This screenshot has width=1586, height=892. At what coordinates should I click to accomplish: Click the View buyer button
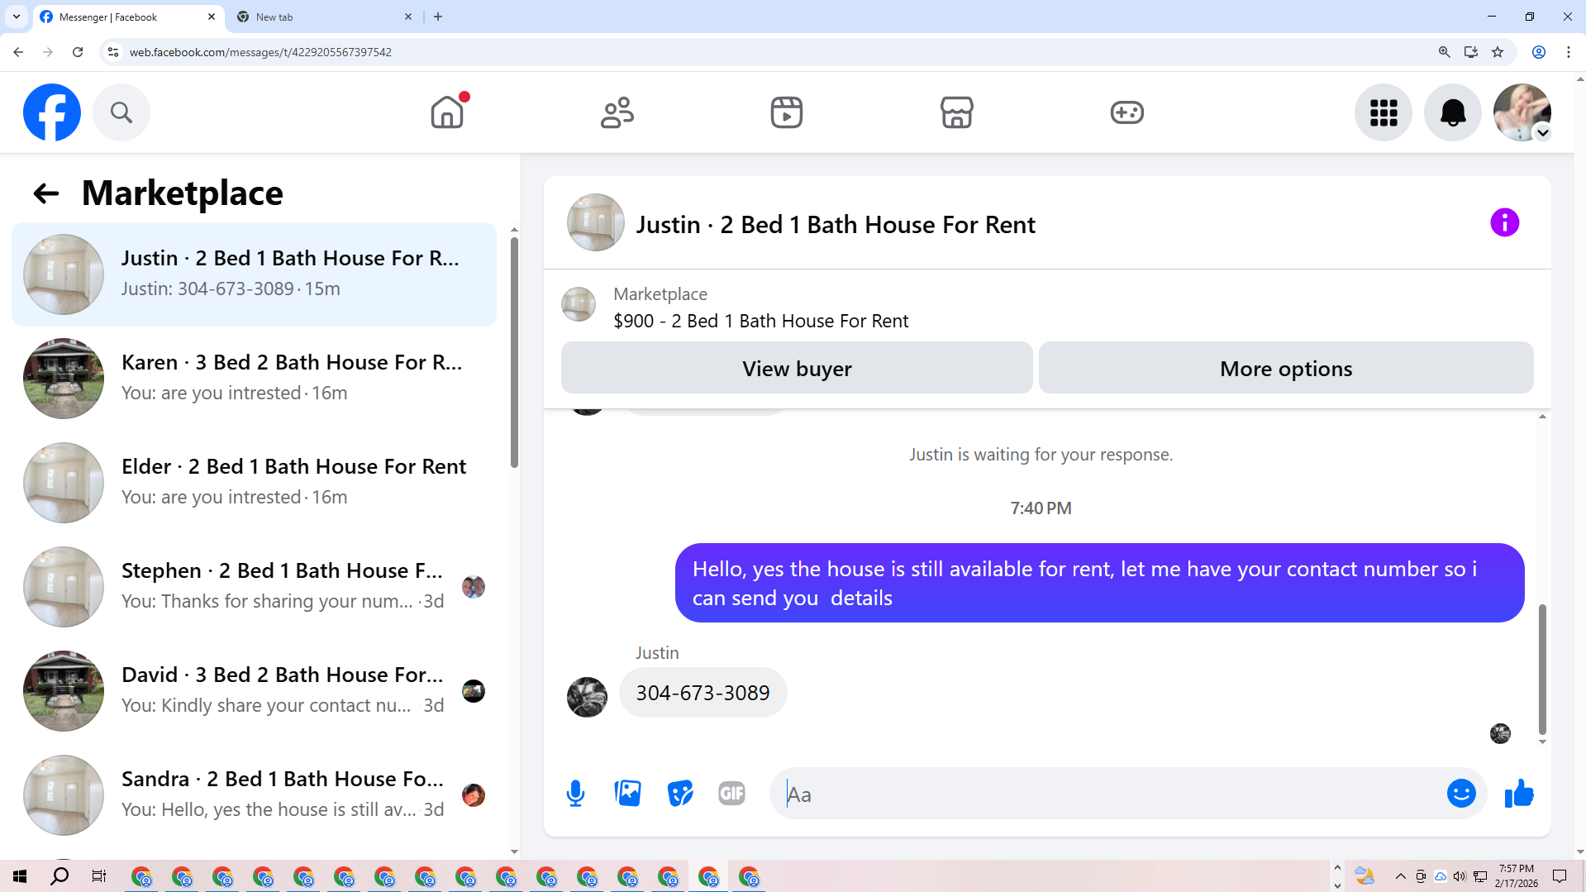(x=797, y=369)
